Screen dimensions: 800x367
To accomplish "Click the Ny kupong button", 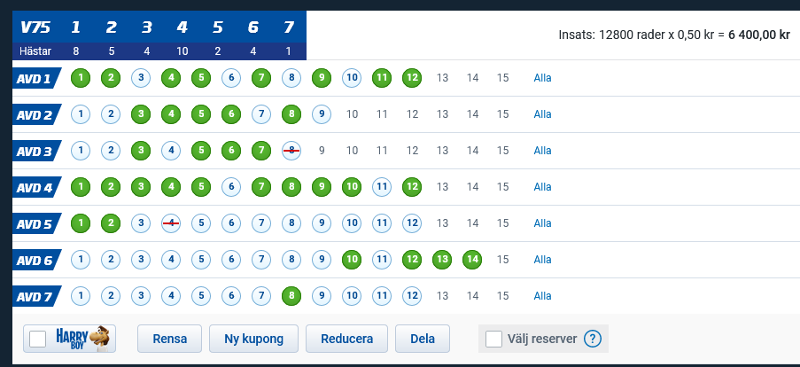I will click(253, 339).
